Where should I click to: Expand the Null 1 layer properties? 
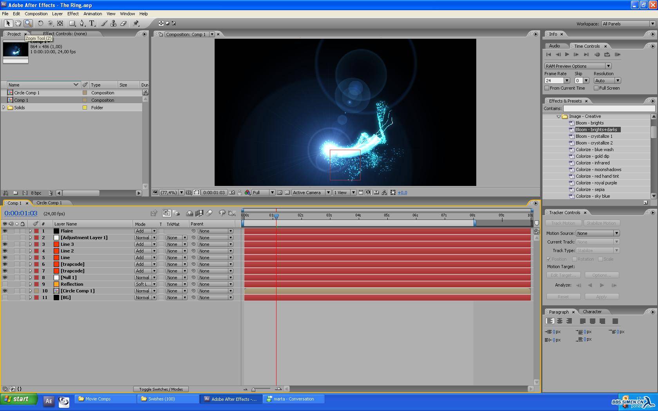[30, 278]
